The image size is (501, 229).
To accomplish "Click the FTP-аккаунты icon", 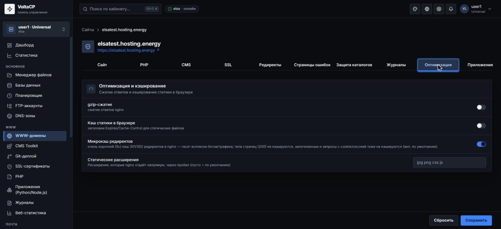I will click(x=10, y=106).
